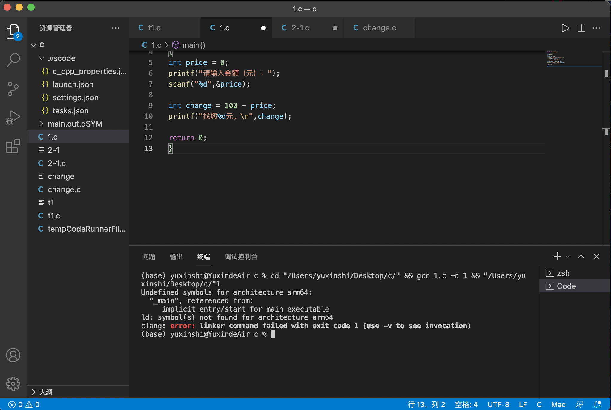Open launch.json in the explorer

coord(78,84)
